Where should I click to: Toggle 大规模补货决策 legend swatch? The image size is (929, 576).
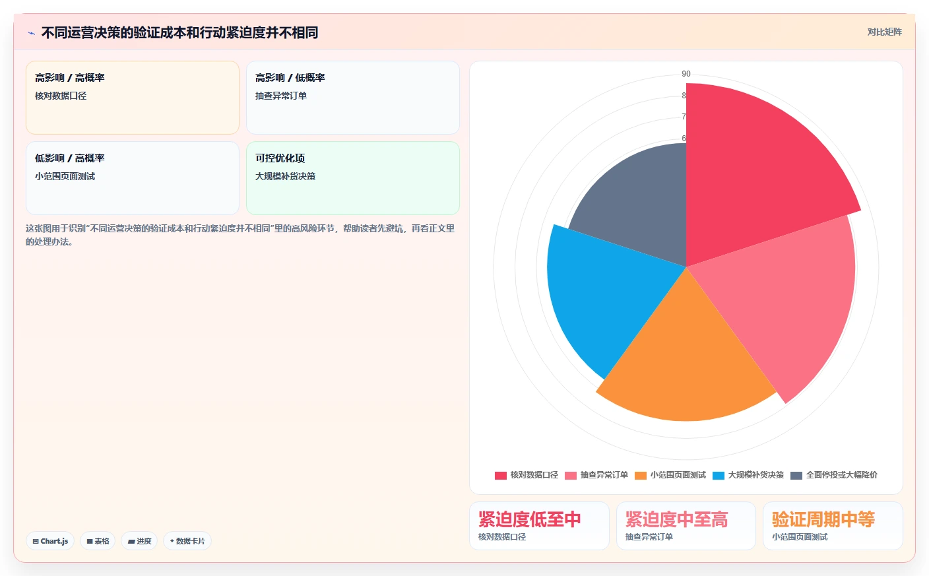coord(719,475)
